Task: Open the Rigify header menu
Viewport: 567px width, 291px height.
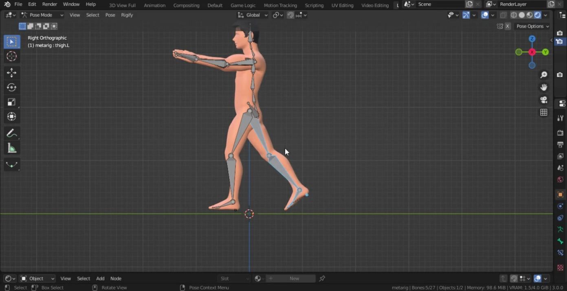Action: [127, 15]
